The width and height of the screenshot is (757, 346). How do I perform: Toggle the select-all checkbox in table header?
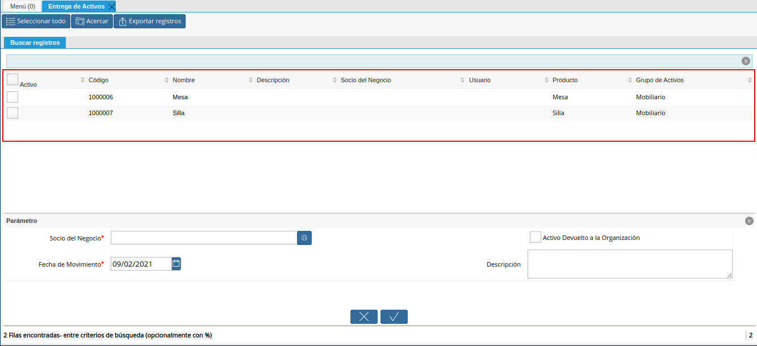(x=12, y=79)
